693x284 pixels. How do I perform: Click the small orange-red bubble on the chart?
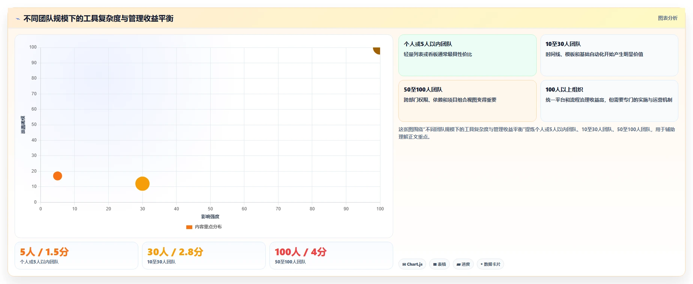57,176
